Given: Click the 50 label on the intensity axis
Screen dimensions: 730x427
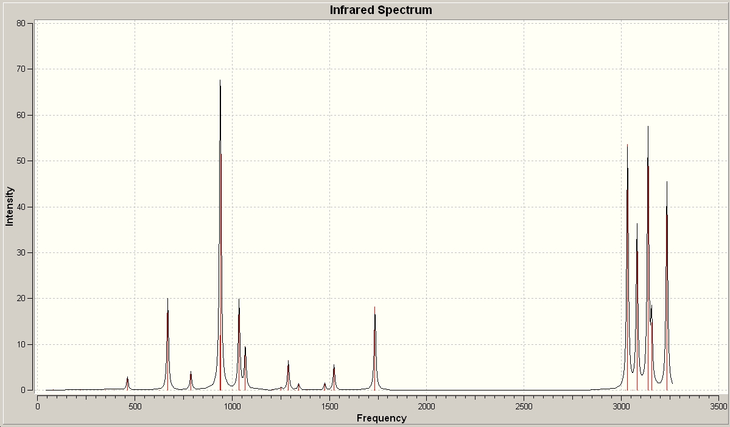Looking at the screenshot, I should pyautogui.click(x=21, y=161).
